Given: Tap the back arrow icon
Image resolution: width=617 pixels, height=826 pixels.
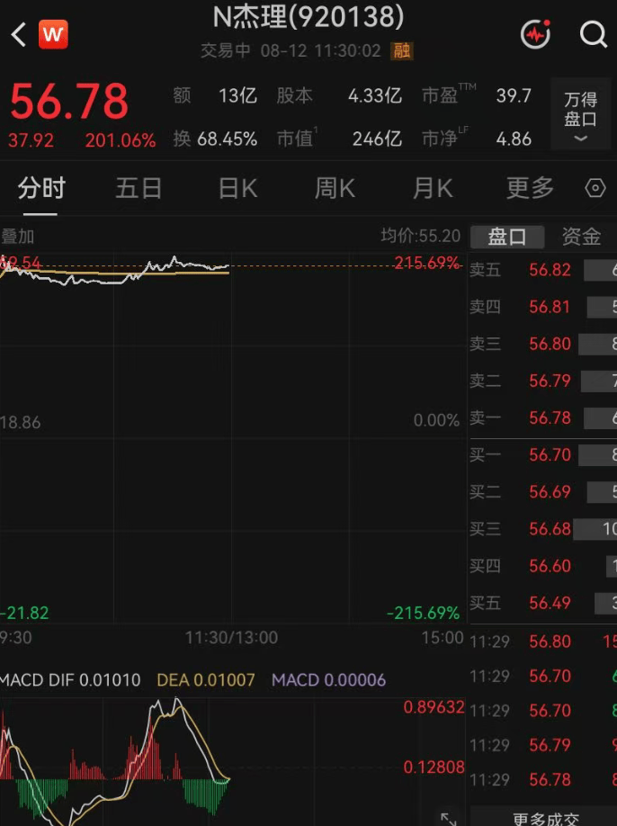Looking at the screenshot, I should [x=19, y=35].
